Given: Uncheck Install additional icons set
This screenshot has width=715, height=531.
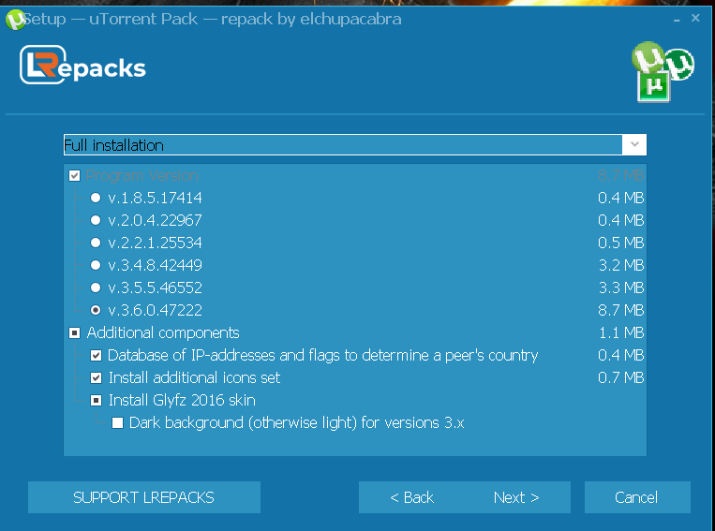Looking at the screenshot, I should click(x=96, y=377).
